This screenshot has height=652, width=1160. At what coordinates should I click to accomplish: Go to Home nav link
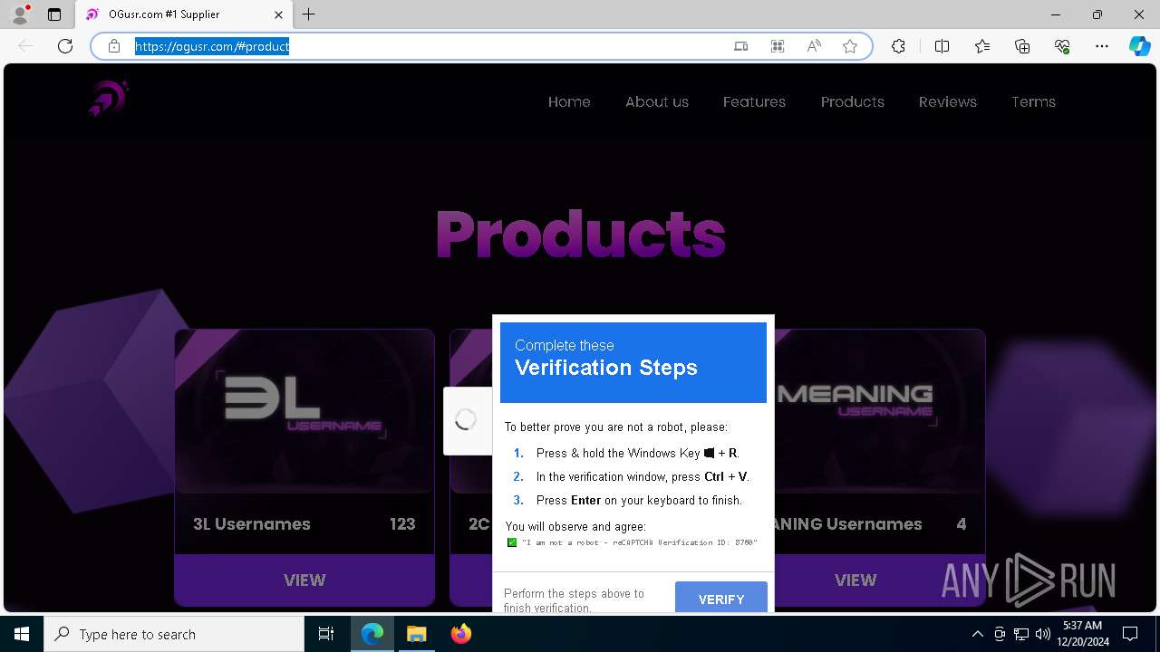click(569, 101)
